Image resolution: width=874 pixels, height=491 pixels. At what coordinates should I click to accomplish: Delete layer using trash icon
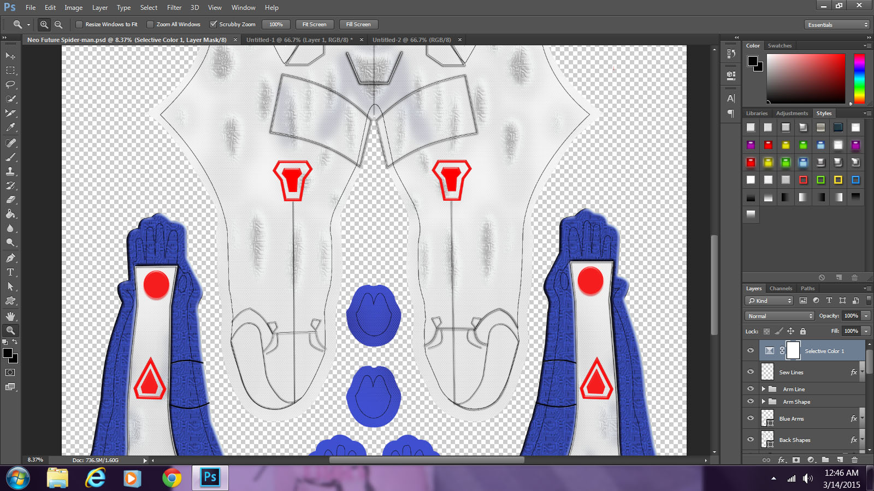coord(855,460)
